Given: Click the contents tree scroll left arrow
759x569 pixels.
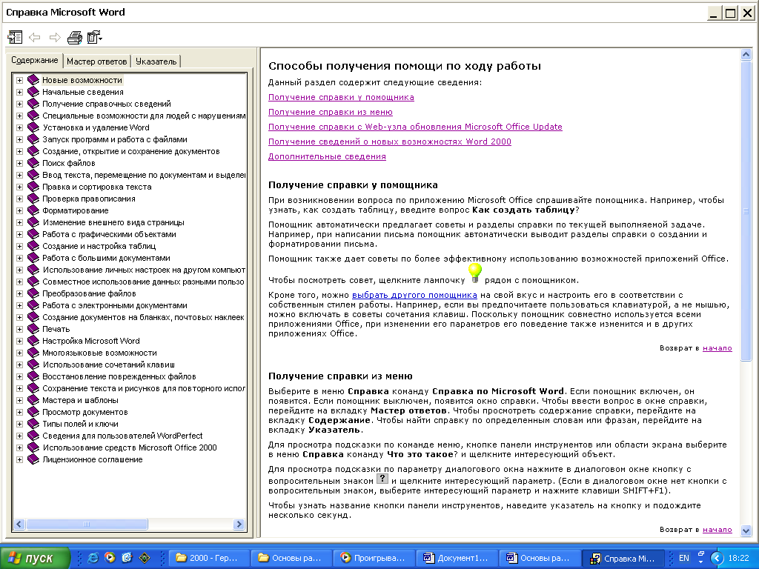Looking at the screenshot, I should coord(19,524).
